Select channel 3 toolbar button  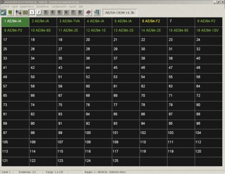[45, 13]
